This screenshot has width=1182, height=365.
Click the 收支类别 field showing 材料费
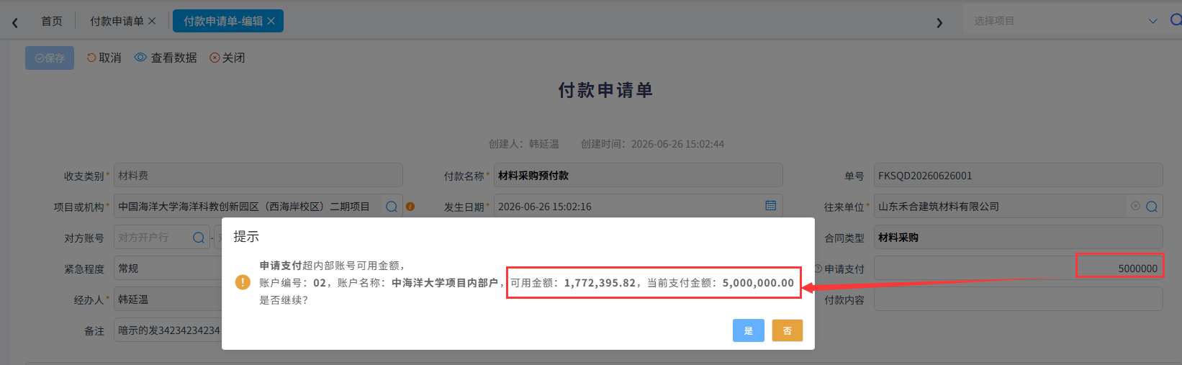click(258, 176)
